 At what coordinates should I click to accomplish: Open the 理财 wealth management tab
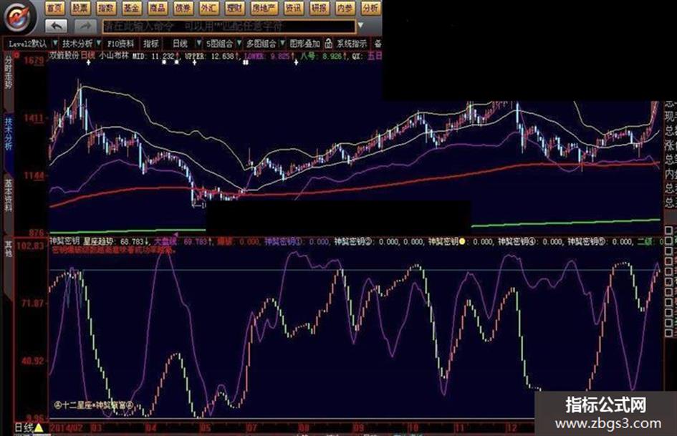[x=235, y=8]
